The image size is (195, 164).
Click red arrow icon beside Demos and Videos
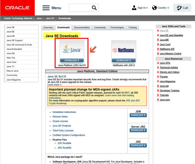[x=158, y=72]
